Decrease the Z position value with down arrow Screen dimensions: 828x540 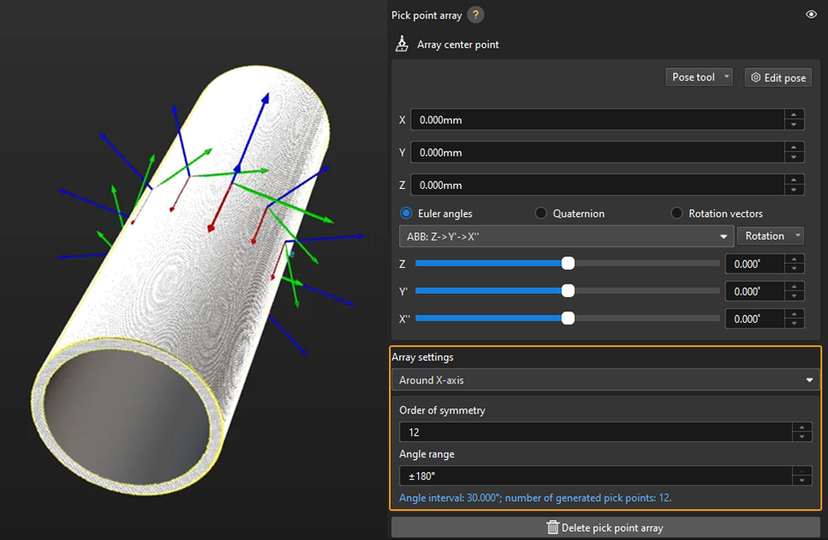(x=795, y=190)
